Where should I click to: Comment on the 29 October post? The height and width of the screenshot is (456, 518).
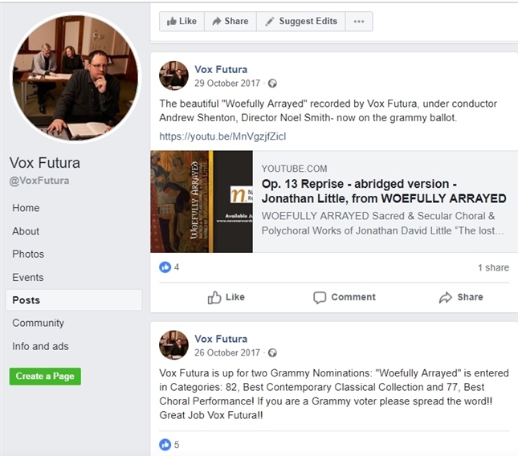click(x=344, y=297)
